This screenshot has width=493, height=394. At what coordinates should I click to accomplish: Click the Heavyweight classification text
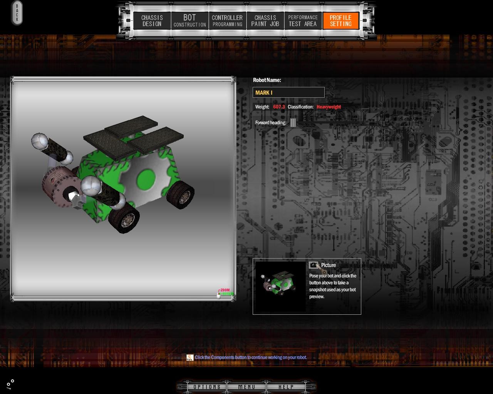point(329,107)
